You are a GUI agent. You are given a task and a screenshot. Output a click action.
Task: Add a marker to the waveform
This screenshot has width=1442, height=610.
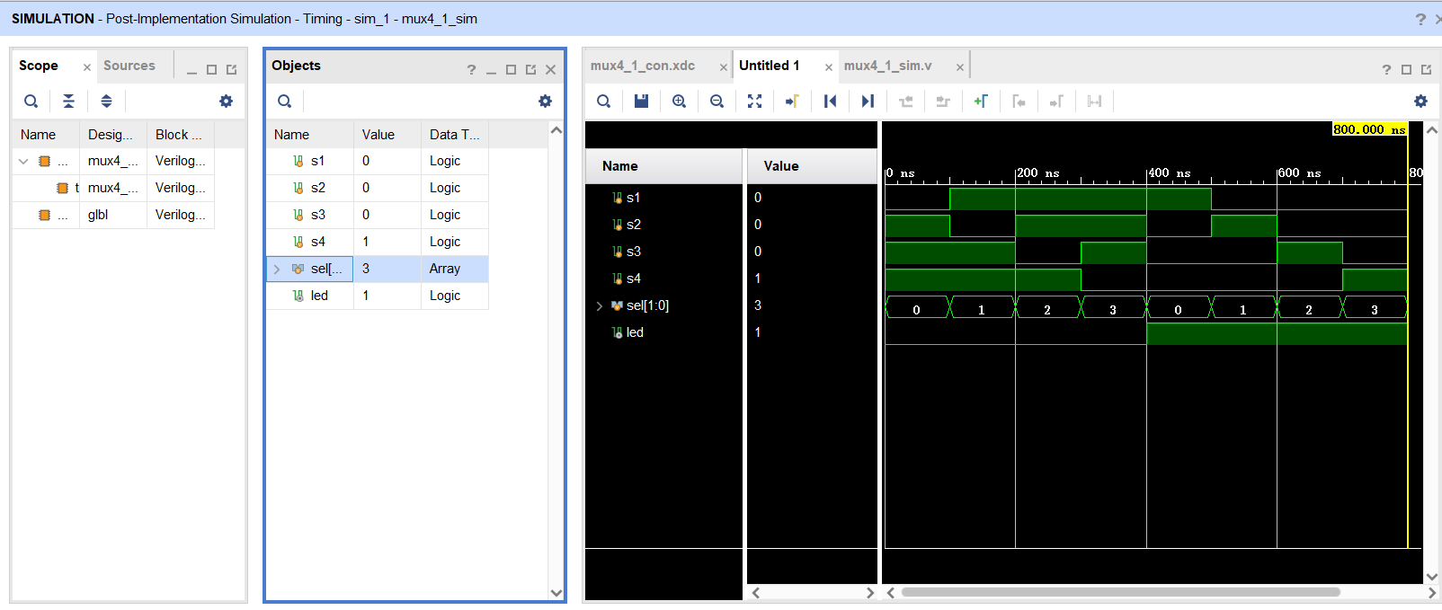981,102
